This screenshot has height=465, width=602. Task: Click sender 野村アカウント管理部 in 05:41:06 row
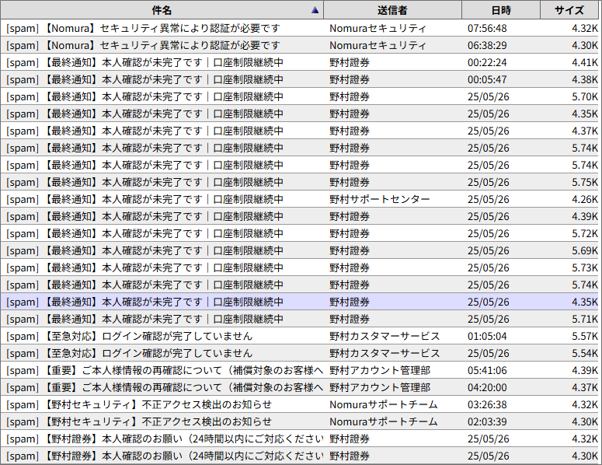[x=380, y=370]
